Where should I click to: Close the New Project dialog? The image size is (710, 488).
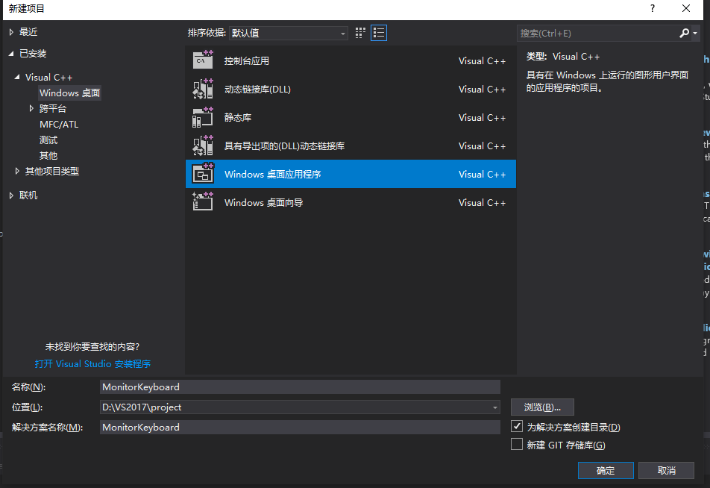[x=686, y=9]
